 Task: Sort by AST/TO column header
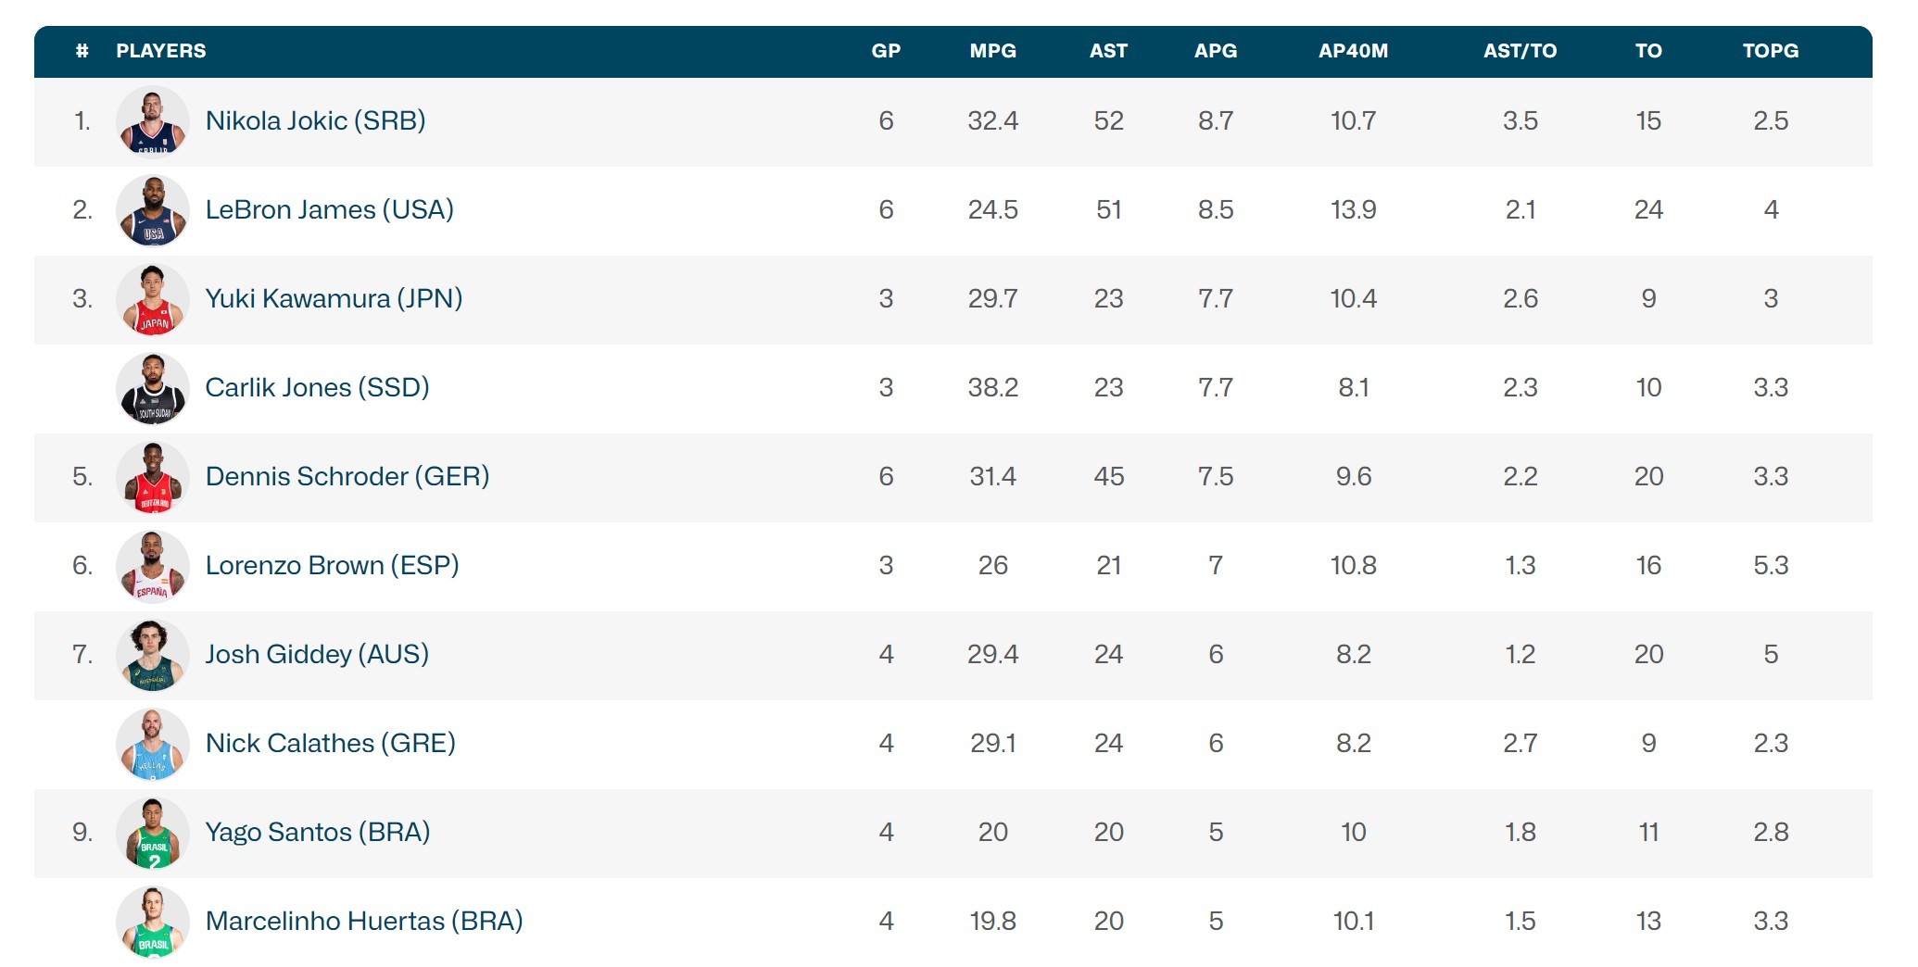tap(1520, 51)
